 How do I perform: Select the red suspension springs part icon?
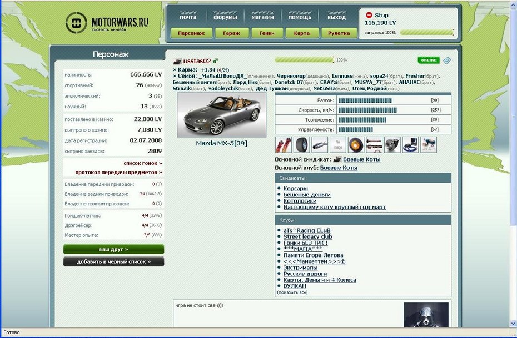284,145
